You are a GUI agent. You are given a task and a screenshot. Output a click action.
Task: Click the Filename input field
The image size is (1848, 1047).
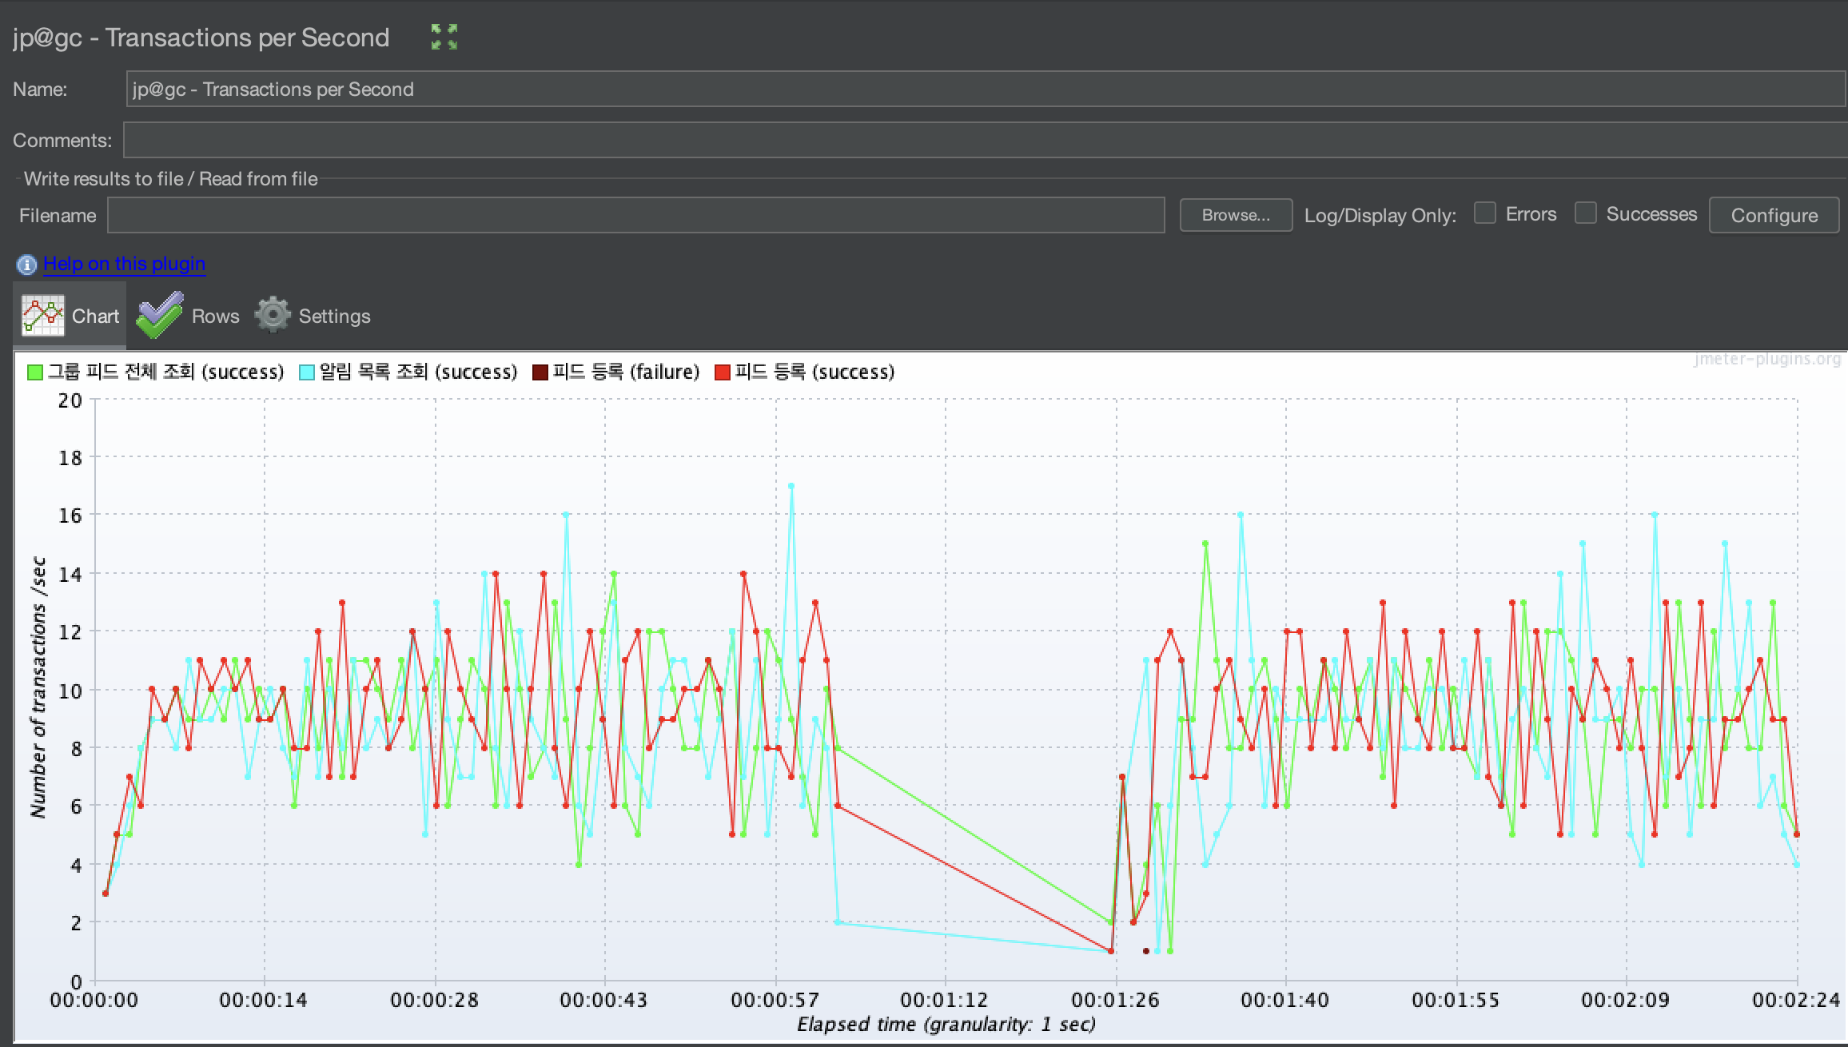pos(635,216)
